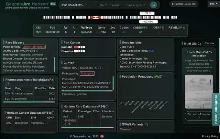Screen dimensions: 220x139
Task: Click Population Frequency (PM2) heading
Action: click(x=142, y=77)
